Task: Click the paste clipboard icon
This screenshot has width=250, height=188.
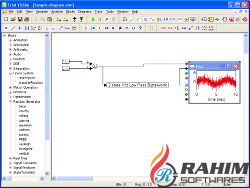Action: (x=49, y=19)
